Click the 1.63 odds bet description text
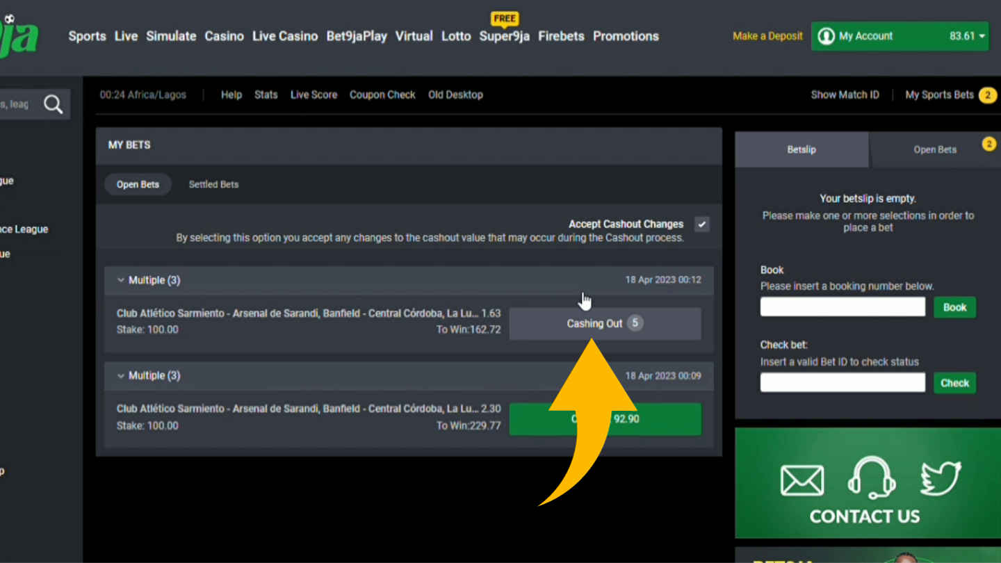Viewport: 1001px width, 563px height. point(309,313)
